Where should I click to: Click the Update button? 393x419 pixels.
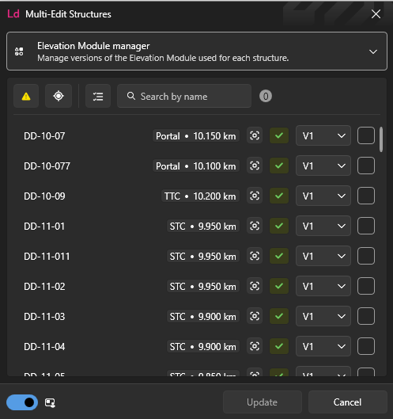[x=263, y=402]
